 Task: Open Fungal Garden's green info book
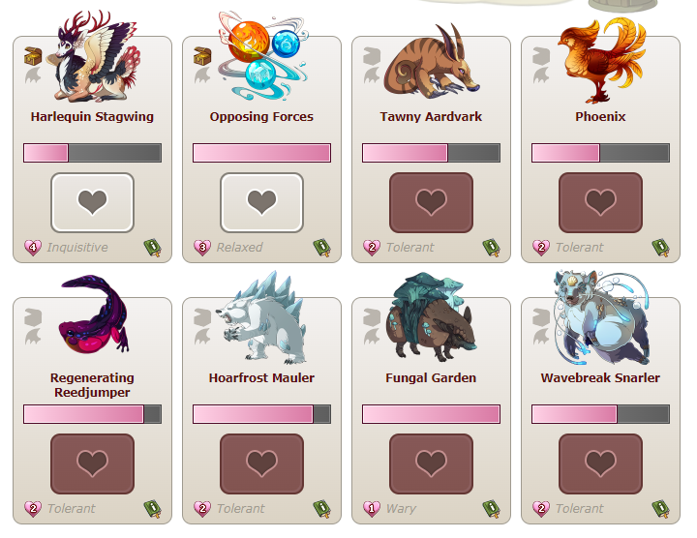(x=491, y=509)
